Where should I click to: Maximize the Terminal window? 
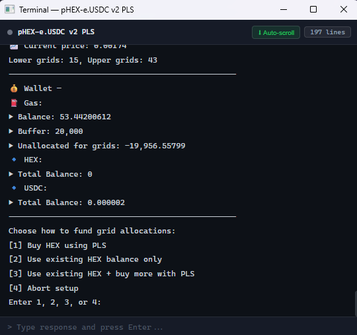pos(313,9)
